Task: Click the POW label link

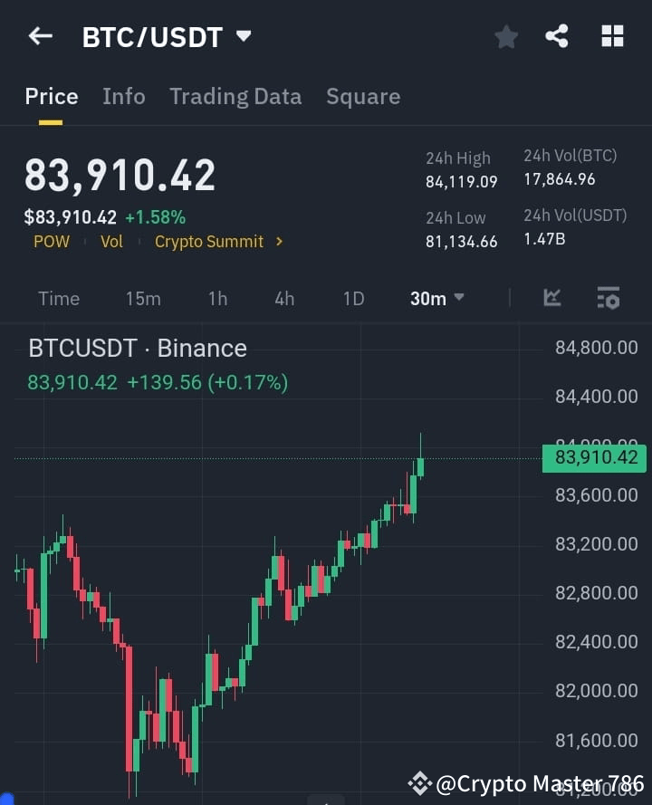Action: 52,242
